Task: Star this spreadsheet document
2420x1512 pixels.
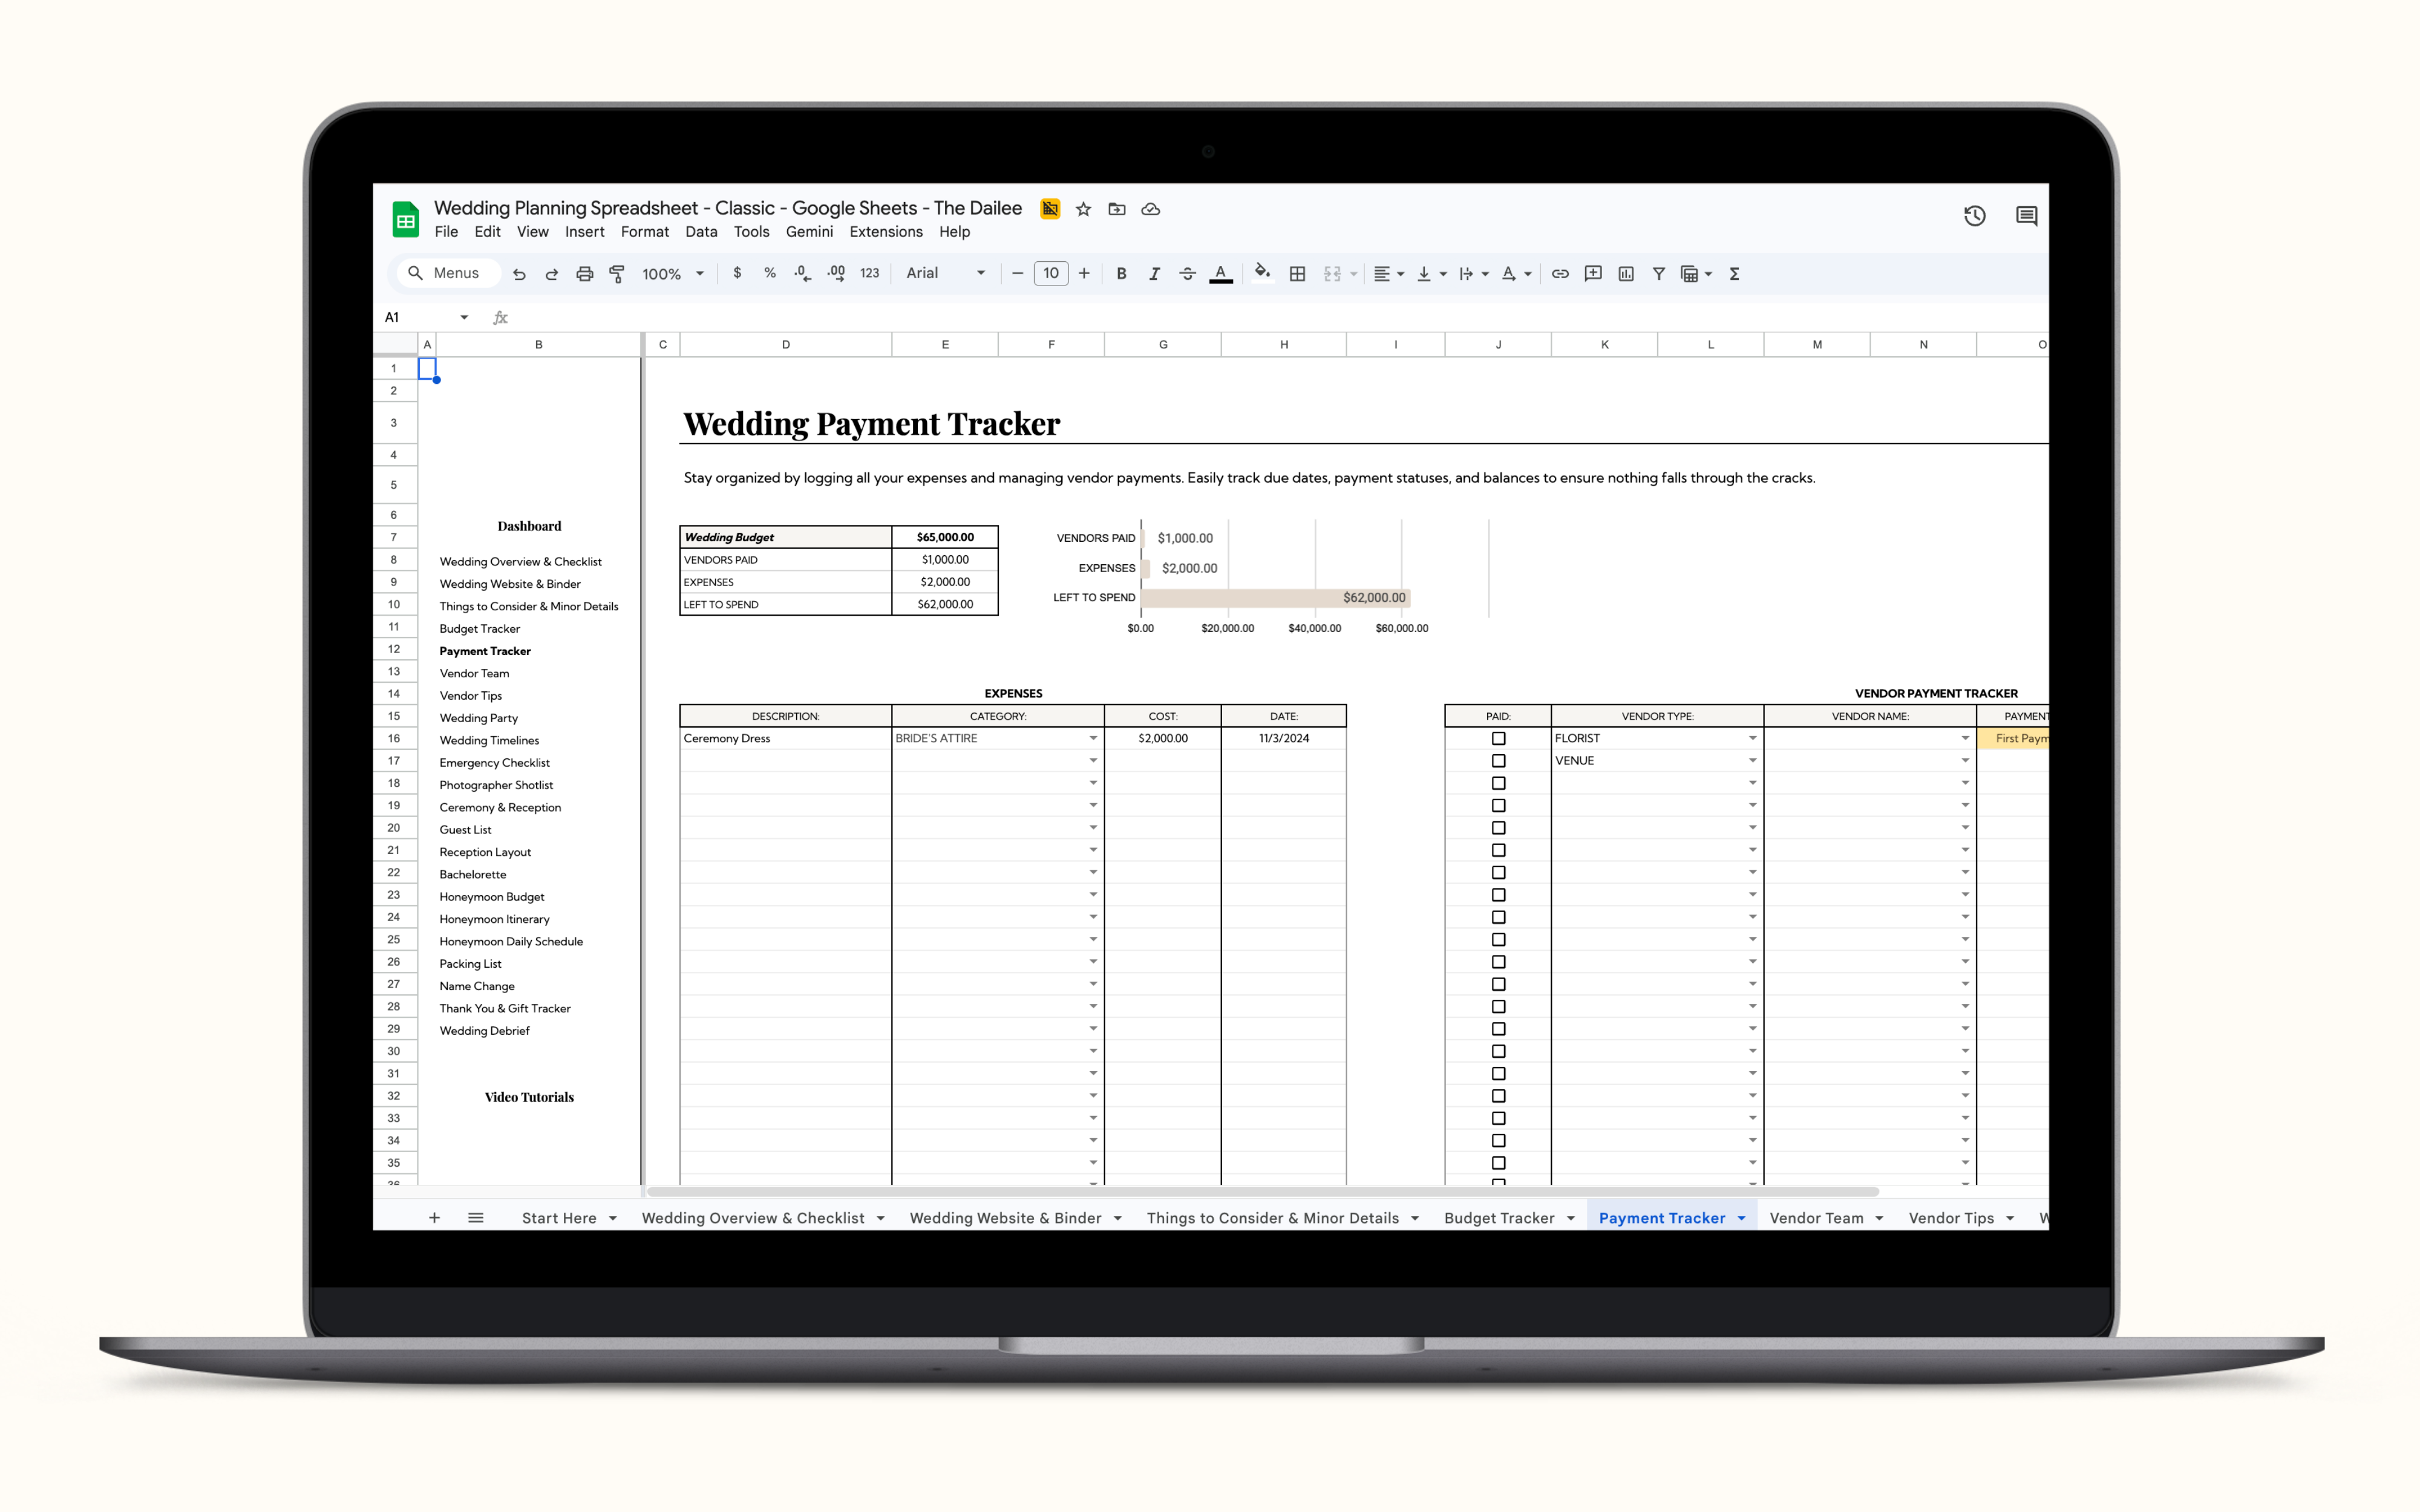Action: 1083,209
